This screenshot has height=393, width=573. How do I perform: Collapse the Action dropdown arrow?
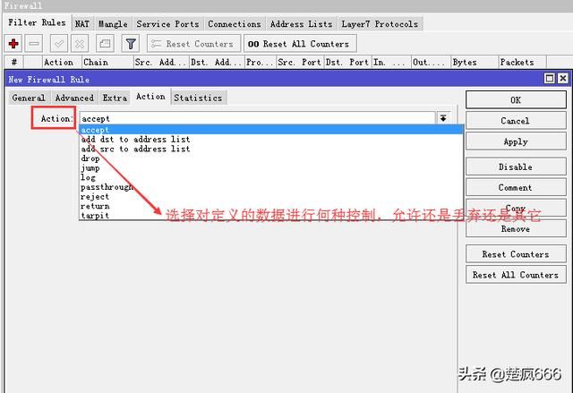(x=443, y=118)
